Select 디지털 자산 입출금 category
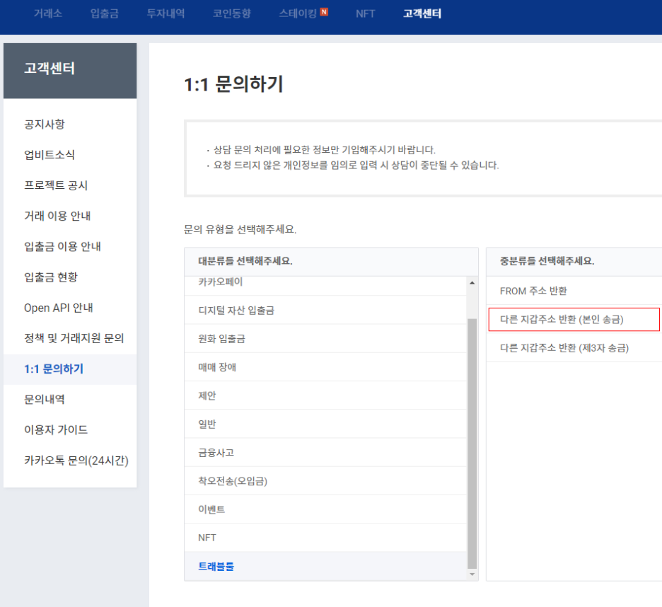The width and height of the screenshot is (662, 607). point(325,310)
